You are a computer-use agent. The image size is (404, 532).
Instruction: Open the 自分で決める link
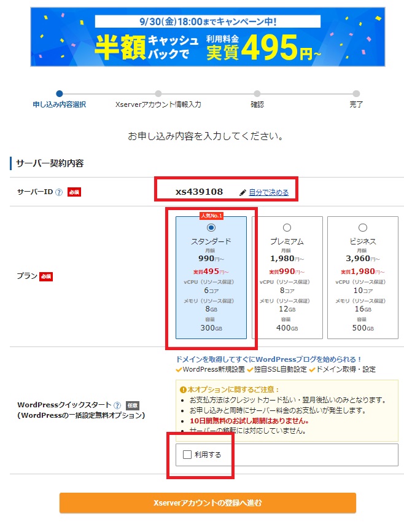click(269, 192)
